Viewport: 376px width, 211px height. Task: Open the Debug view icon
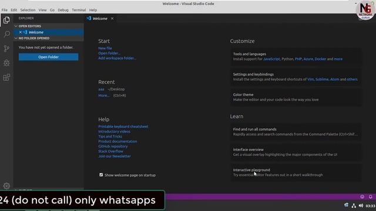tap(6, 63)
